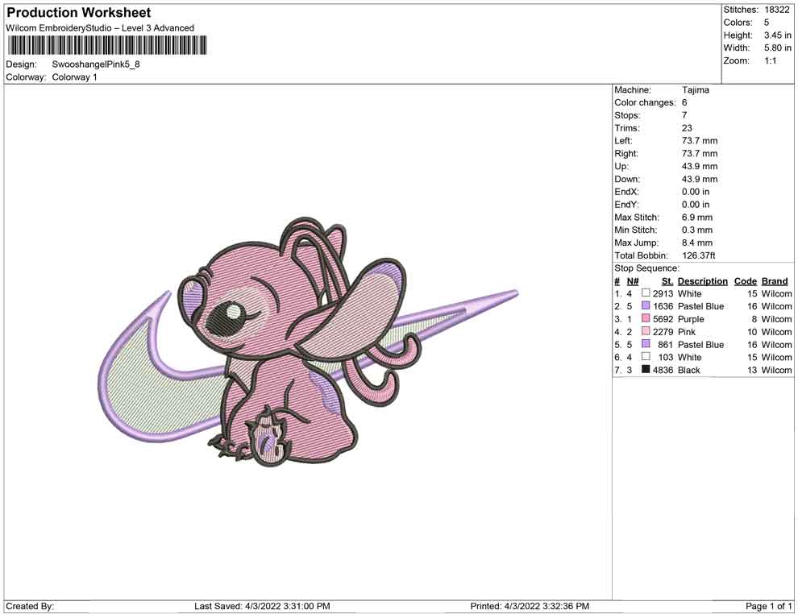Screen dimensions: 798x614
Task: Click the Pink color swatch in stop 4
Action: point(646,331)
